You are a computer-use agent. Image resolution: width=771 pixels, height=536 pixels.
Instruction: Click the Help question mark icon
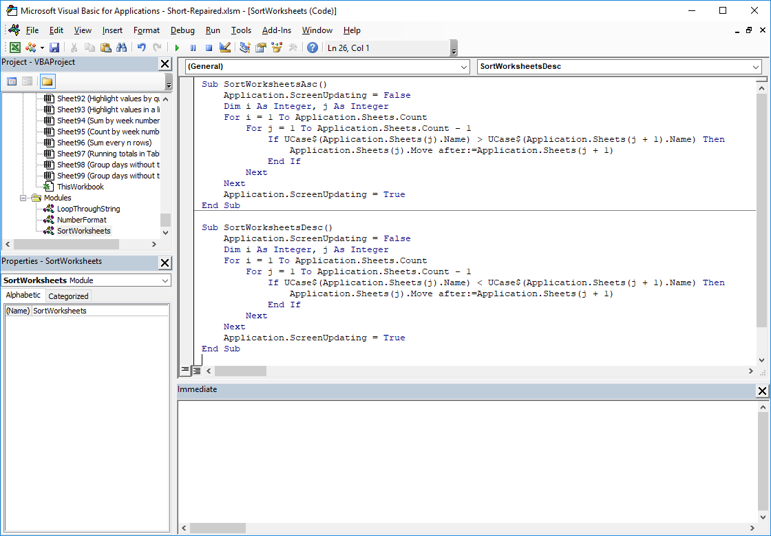click(x=313, y=48)
